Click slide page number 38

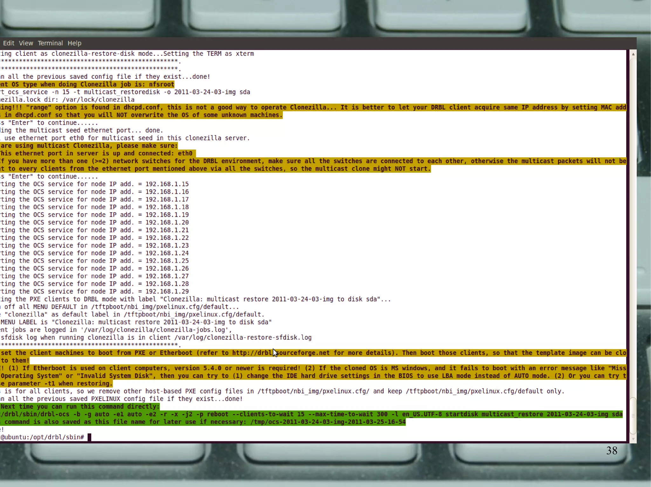coord(612,451)
